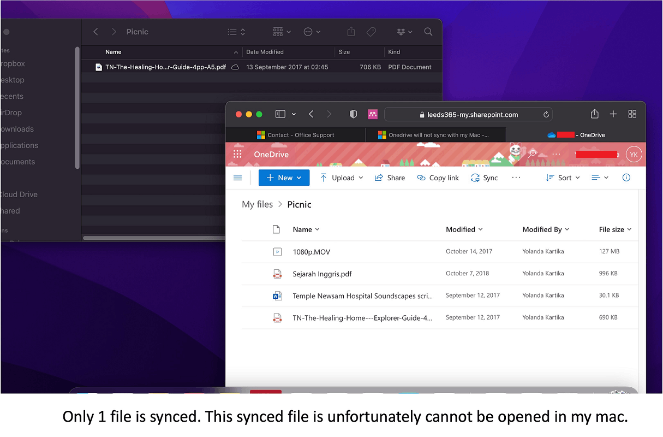Screen dimensions: 663x437
Task: Sort Finder list by Name column
Action: coord(113,52)
